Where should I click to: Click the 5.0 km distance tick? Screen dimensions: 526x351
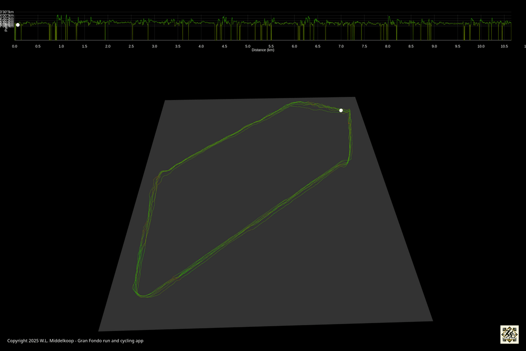pyautogui.click(x=247, y=46)
